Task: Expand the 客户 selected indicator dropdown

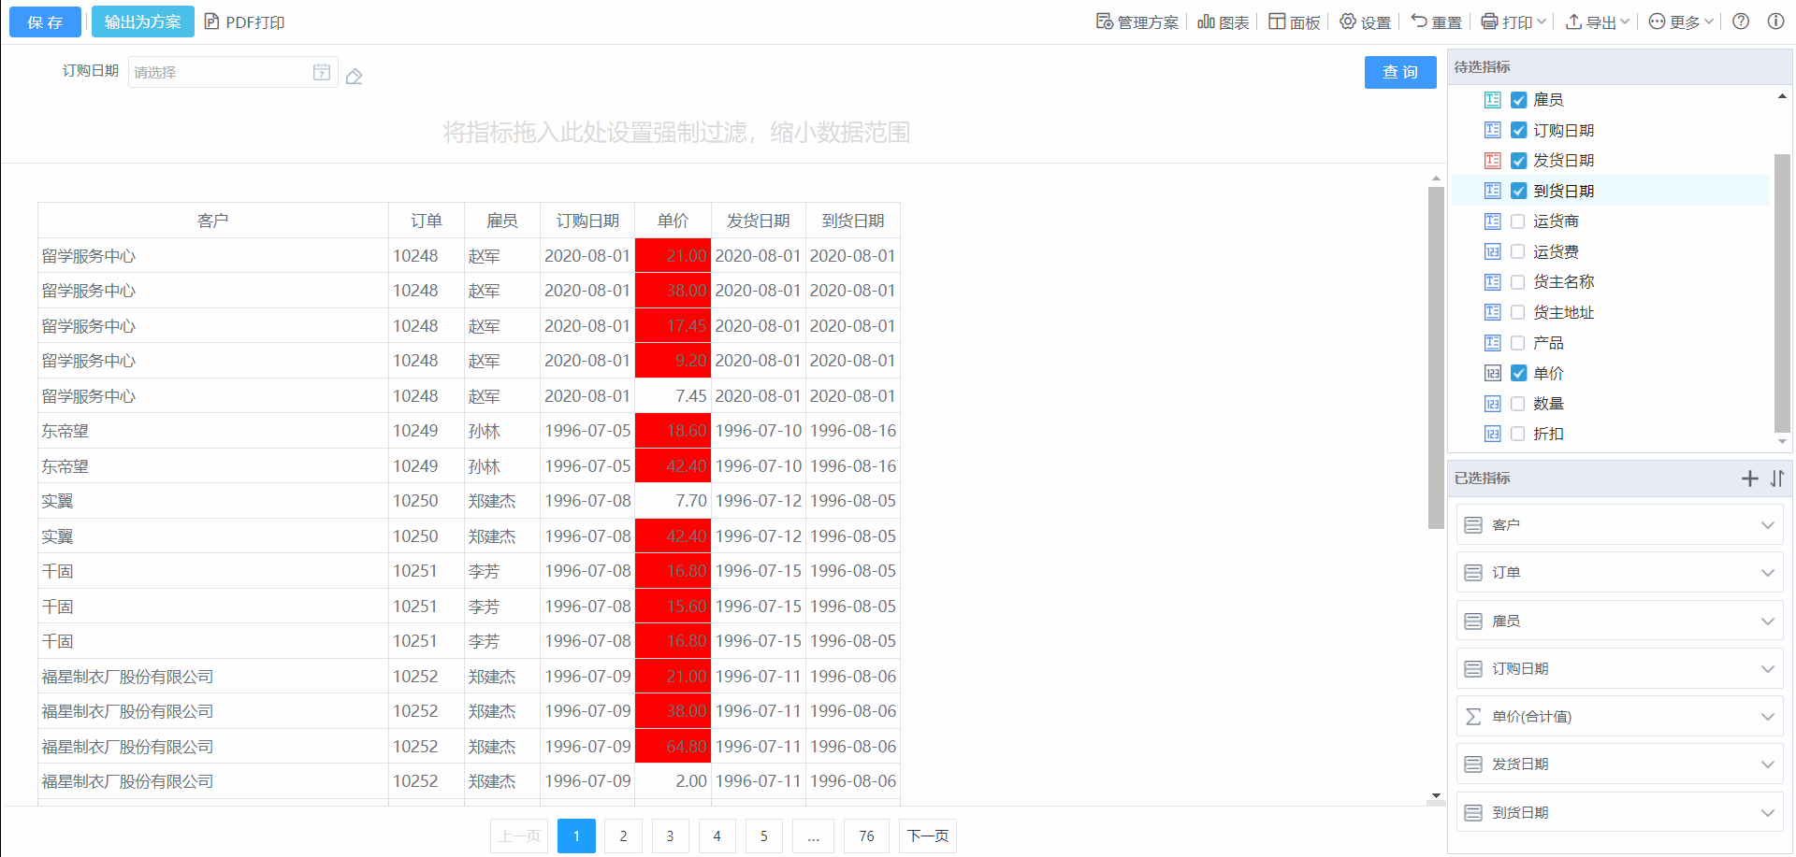Action: click(x=1767, y=525)
